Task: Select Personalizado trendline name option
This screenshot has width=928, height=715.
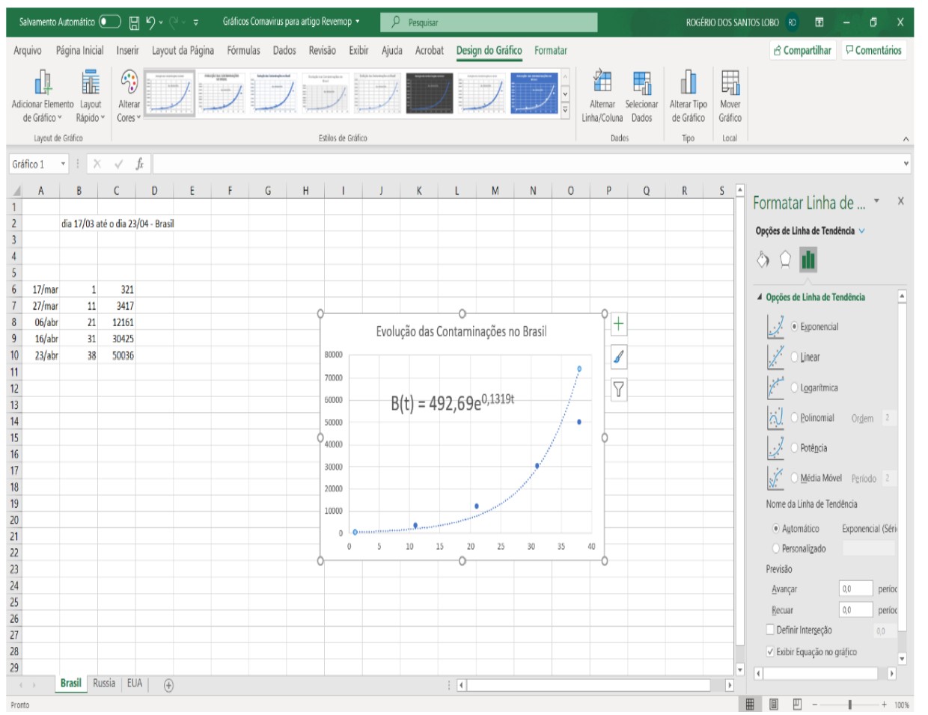Action: click(x=776, y=549)
